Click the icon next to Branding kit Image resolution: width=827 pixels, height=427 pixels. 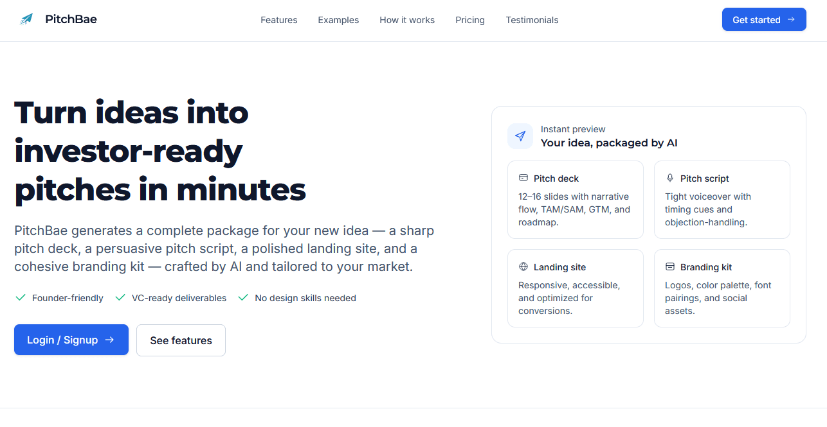point(670,266)
